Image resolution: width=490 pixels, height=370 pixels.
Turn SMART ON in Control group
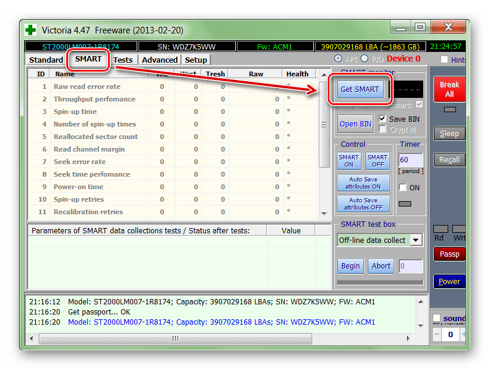(349, 161)
